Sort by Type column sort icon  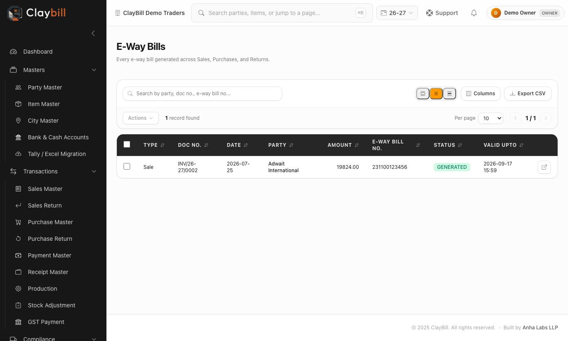pos(163,145)
